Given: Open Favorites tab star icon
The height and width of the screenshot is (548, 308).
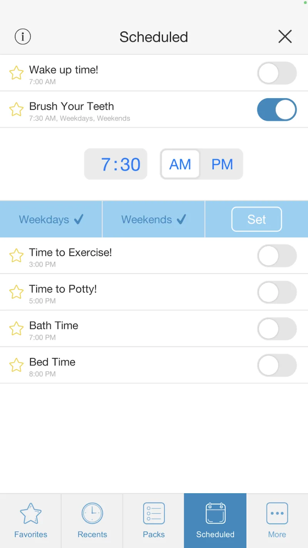Looking at the screenshot, I should tap(30, 514).
